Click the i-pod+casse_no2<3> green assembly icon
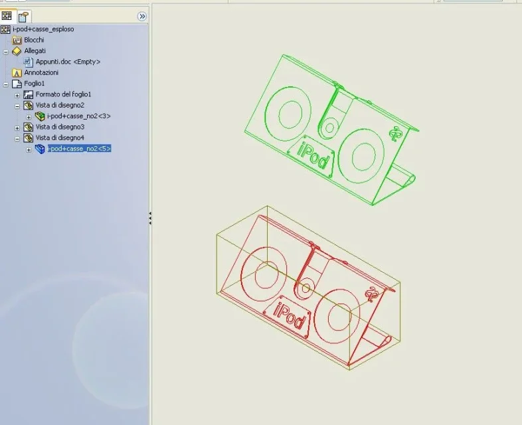This screenshot has width=522, height=425. (40, 116)
